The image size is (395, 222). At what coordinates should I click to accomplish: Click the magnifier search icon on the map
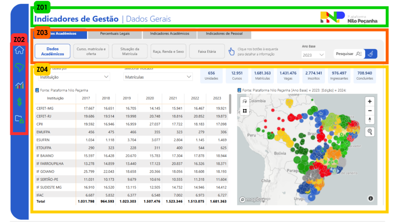point(370,132)
